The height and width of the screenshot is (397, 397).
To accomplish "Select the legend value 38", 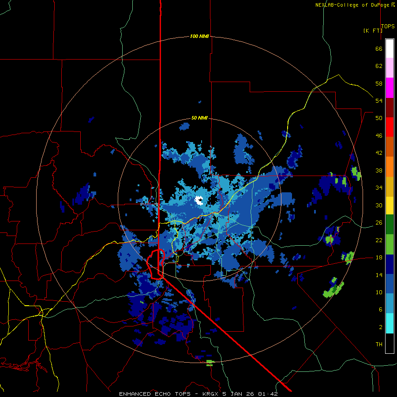I will pos(379,170).
